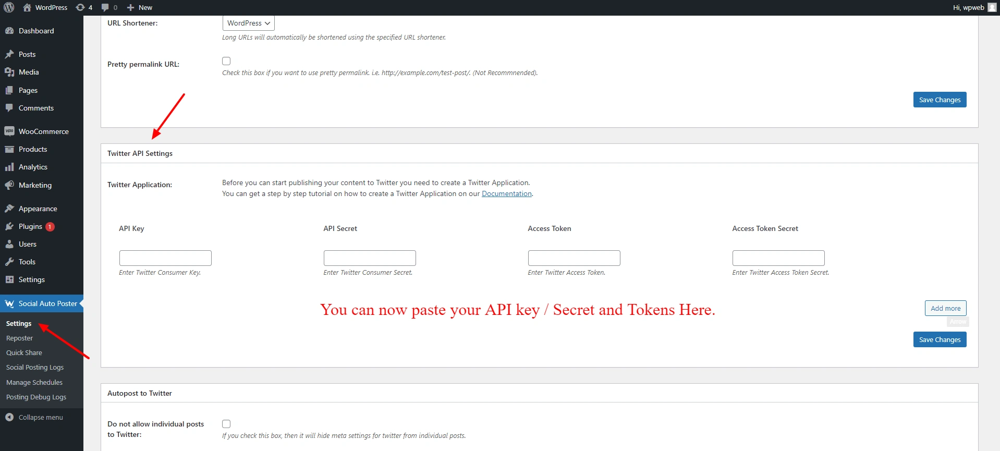Focus the API Secret input field
1000x451 pixels.
click(370, 258)
